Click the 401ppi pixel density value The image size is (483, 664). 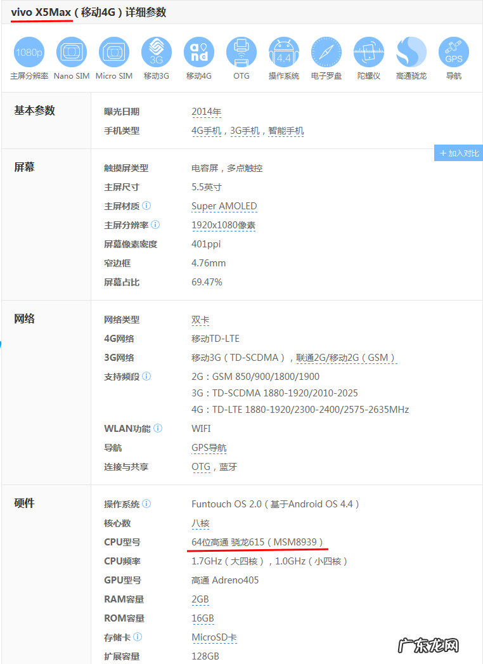coord(206,244)
